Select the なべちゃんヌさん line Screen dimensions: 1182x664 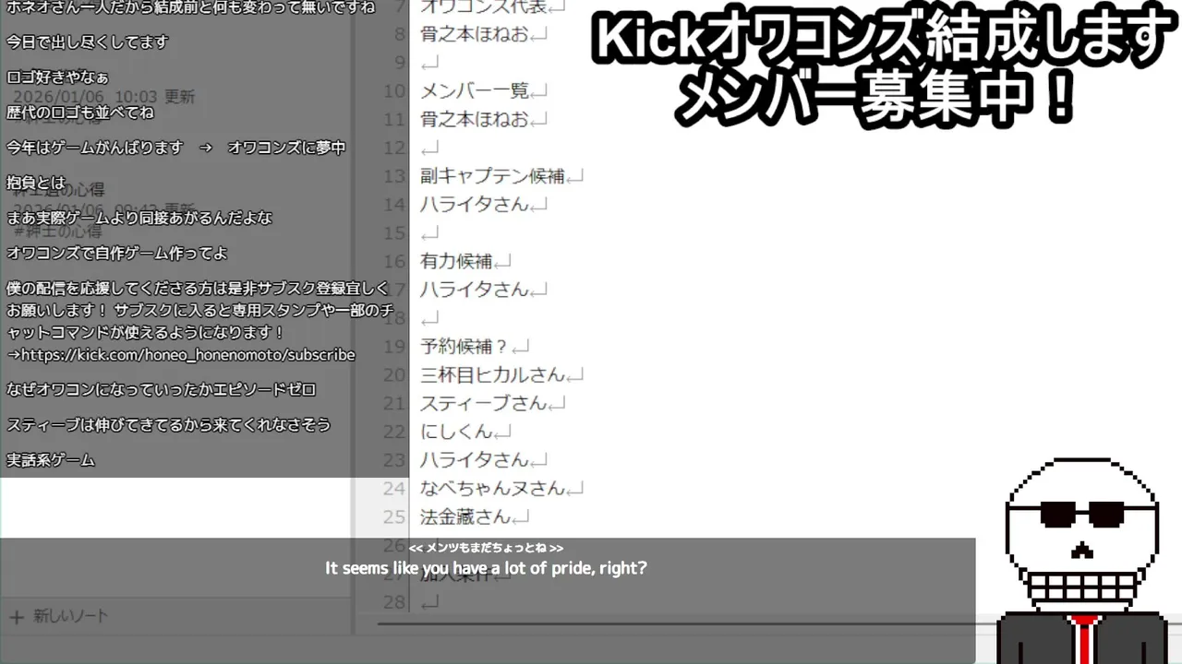[492, 489]
